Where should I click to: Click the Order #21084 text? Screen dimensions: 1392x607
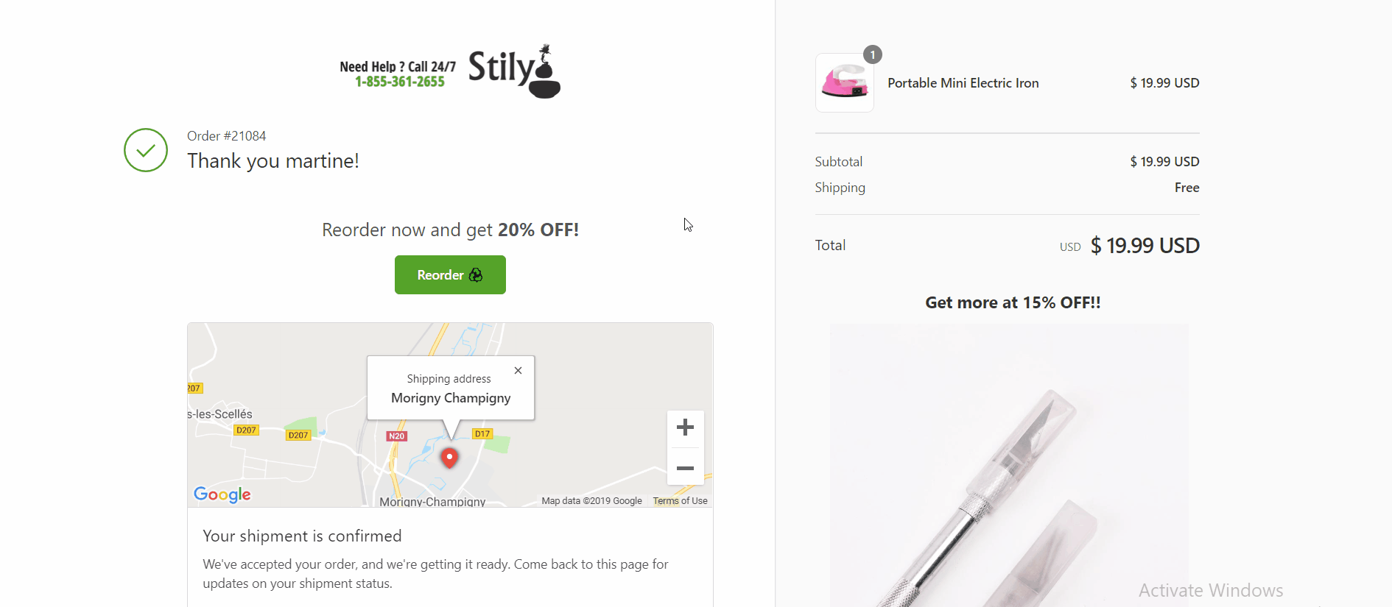click(227, 136)
